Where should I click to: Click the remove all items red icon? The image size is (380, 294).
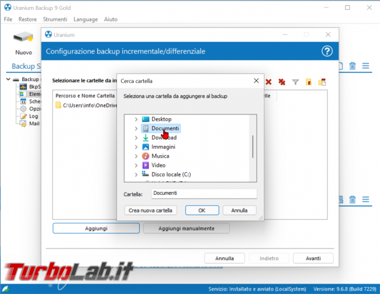coord(282,82)
